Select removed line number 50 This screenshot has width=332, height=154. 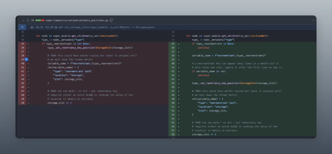[x=22, y=103]
